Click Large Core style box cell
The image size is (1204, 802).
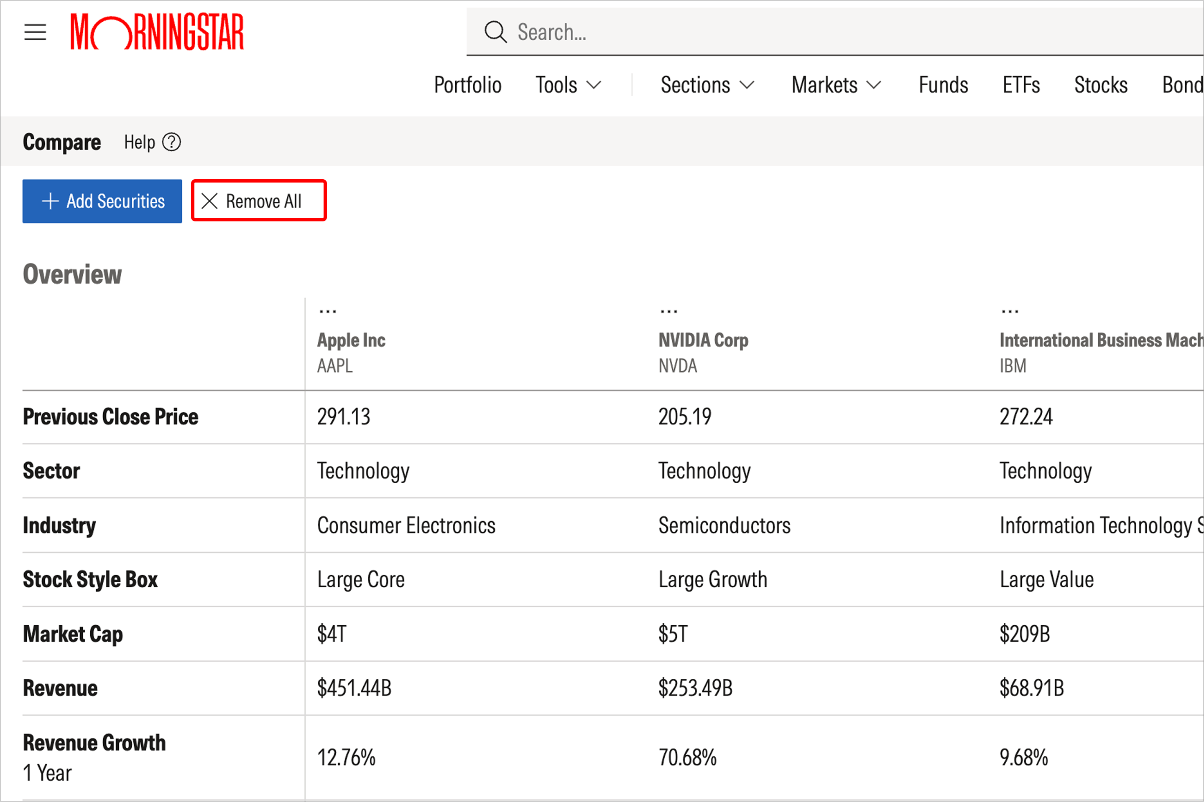tap(361, 581)
